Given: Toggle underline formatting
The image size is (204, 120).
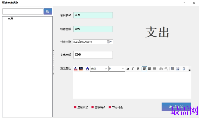Looking at the screenshot, I should (138, 69).
